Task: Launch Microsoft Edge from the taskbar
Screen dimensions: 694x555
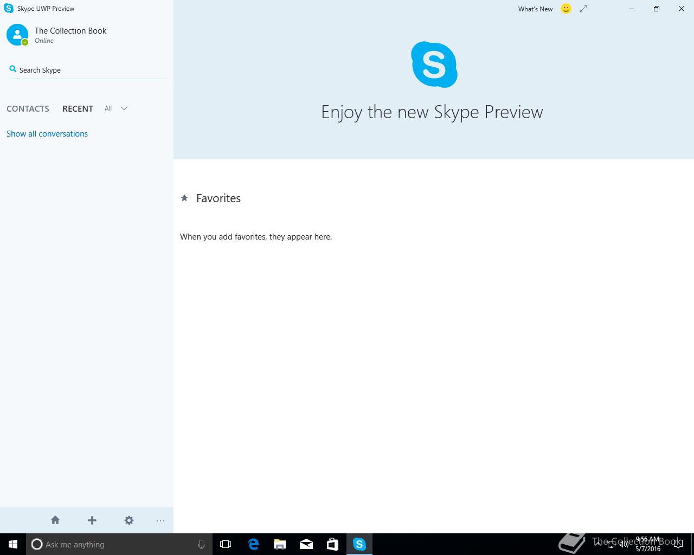Action: point(253,544)
